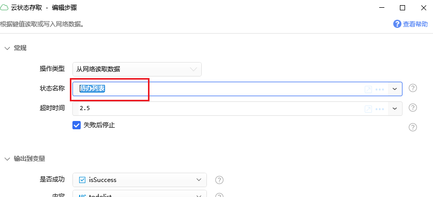Click the 查看帮助 link text
The height and width of the screenshot is (197, 433).
tap(415, 24)
